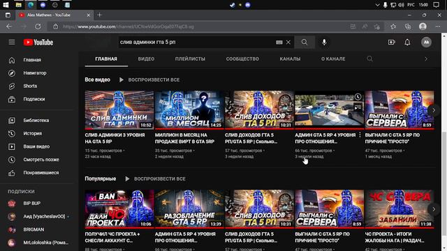This screenshot has height=251, width=447.
Task: Open the ВЫГНАЛИ С СЕРВЕРА thumbnail in Все видео
Action: [400, 110]
